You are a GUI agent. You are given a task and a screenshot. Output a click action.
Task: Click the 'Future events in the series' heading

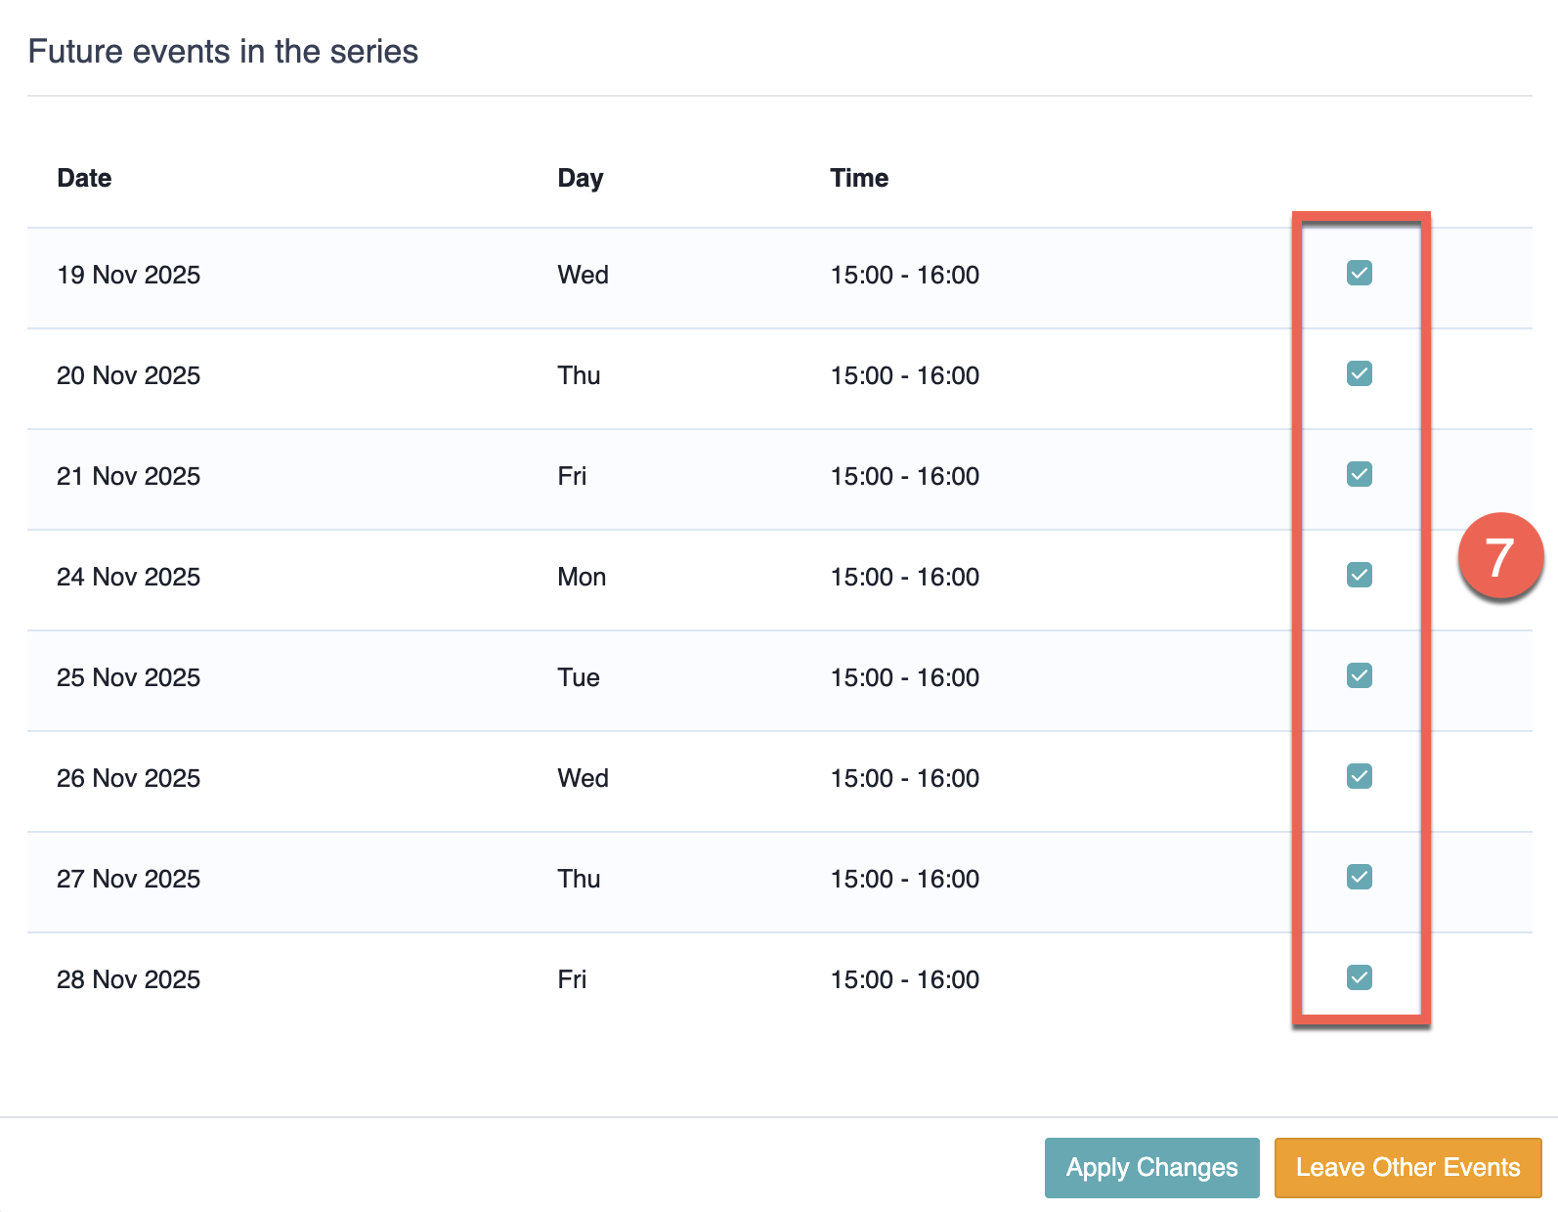coord(223,52)
